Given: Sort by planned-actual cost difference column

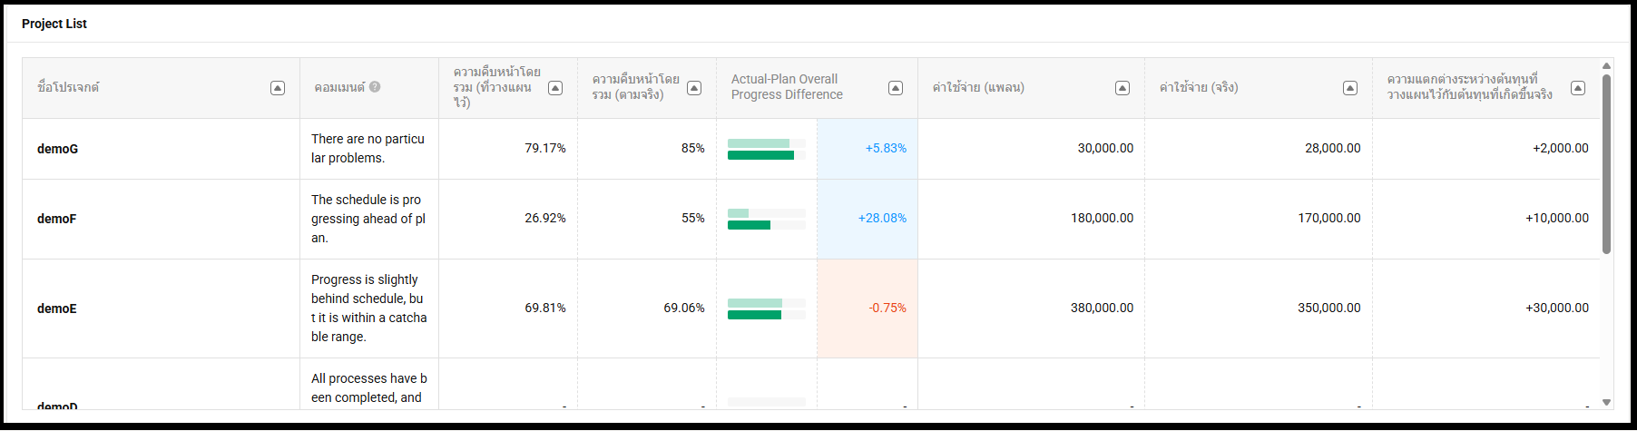Looking at the screenshot, I should tap(1578, 88).
